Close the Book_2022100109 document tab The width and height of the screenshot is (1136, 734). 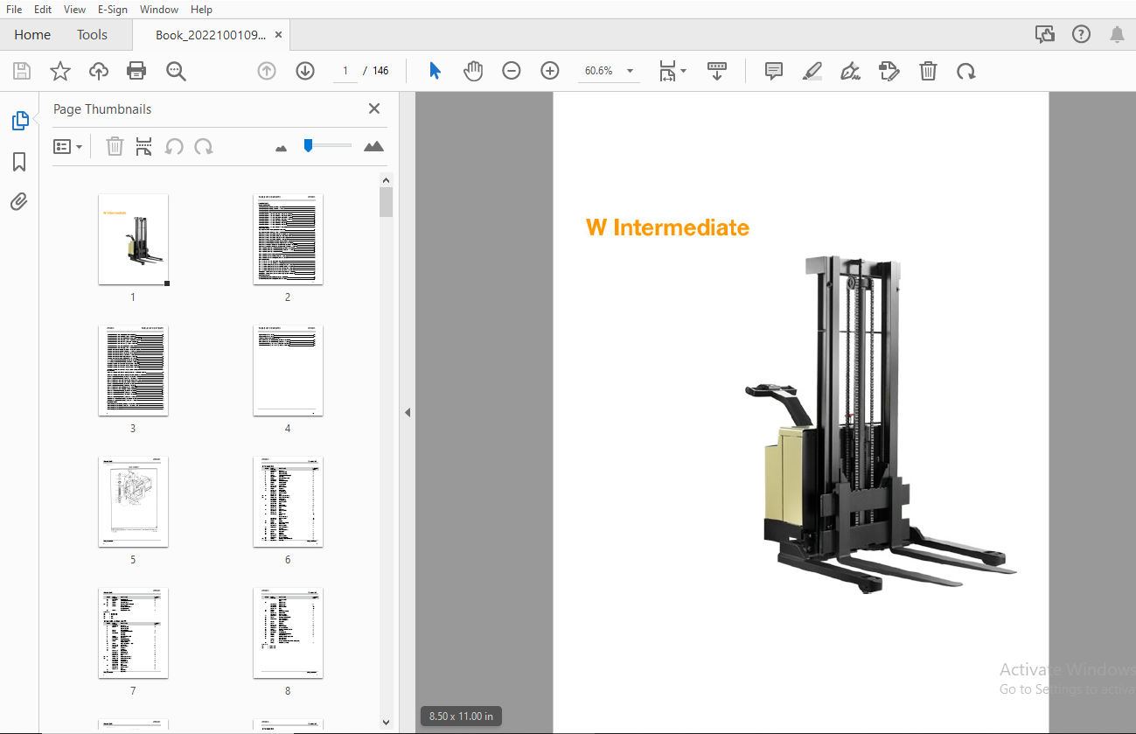(x=278, y=35)
